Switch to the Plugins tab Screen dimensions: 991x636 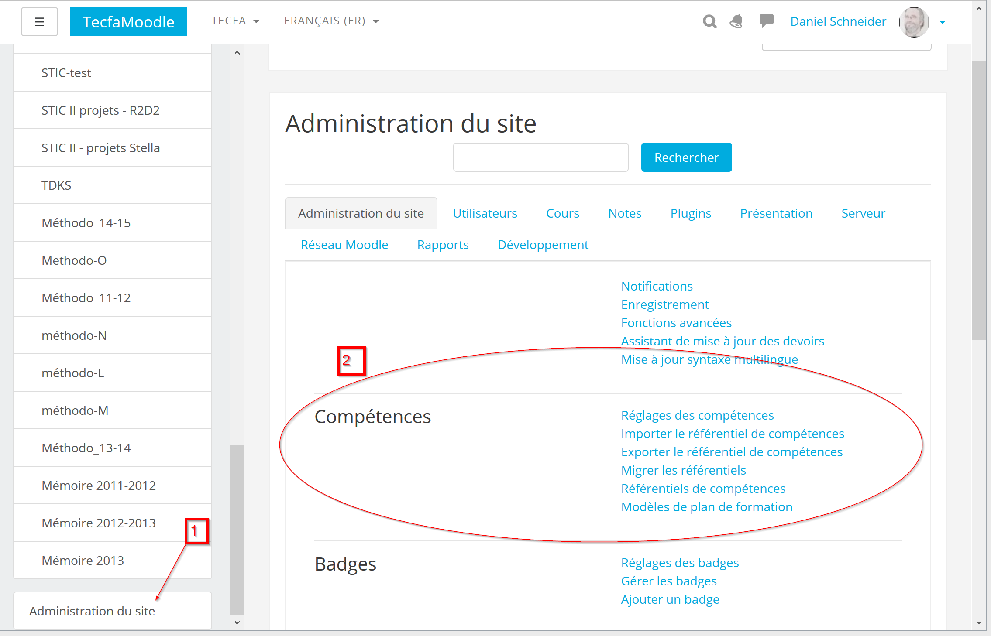tap(691, 213)
